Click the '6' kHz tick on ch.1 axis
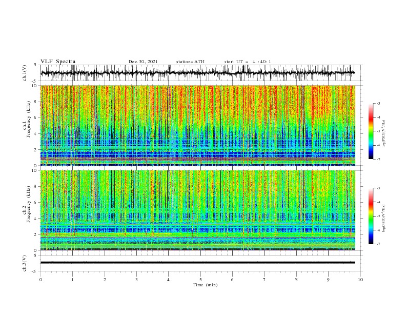Screen dimensions: 406x314 point(36,117)
